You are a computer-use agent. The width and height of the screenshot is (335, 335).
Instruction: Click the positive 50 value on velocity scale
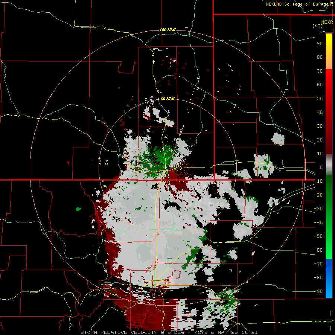(x=320, y=99)
